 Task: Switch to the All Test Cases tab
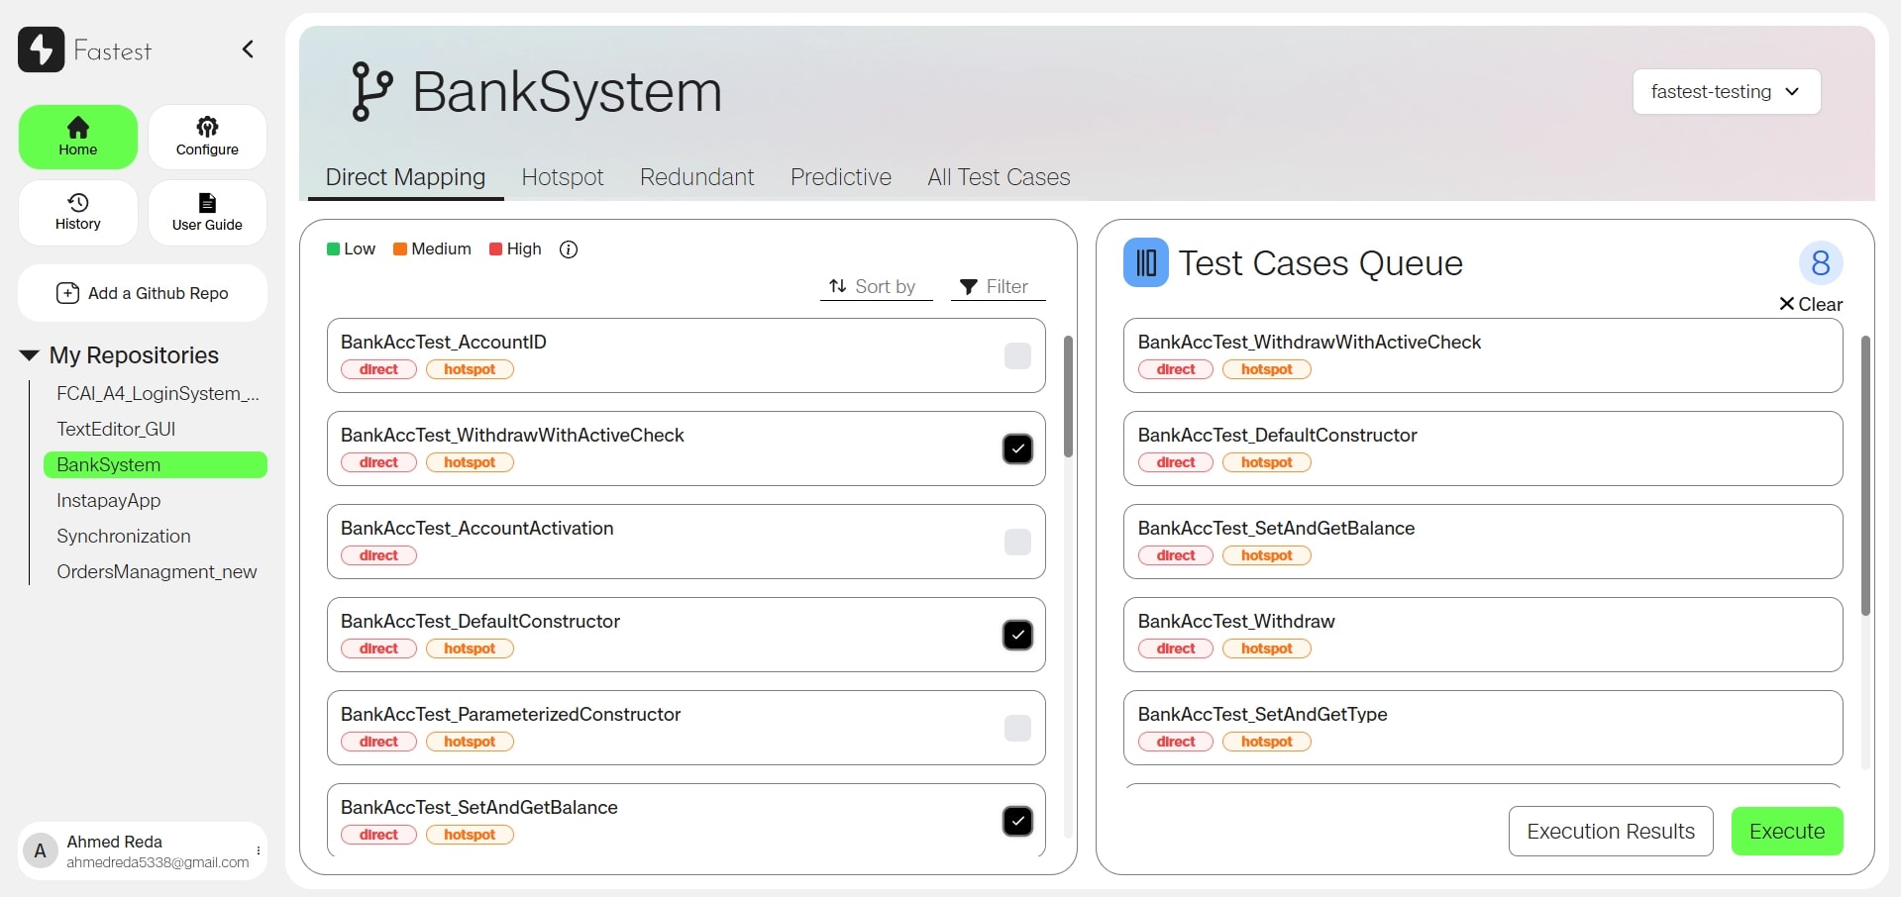999,177
